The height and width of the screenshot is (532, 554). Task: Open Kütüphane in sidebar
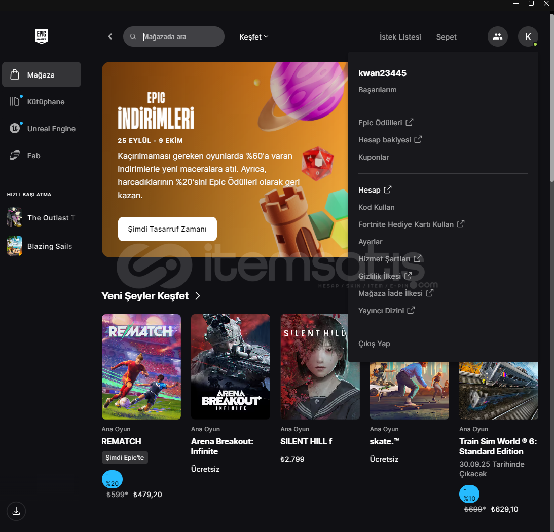tap(42, 102)
